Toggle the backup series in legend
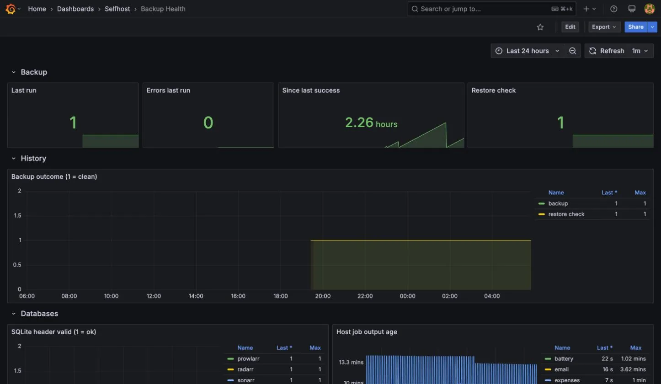This screenshot has height=384, width=661. point(558,203)
